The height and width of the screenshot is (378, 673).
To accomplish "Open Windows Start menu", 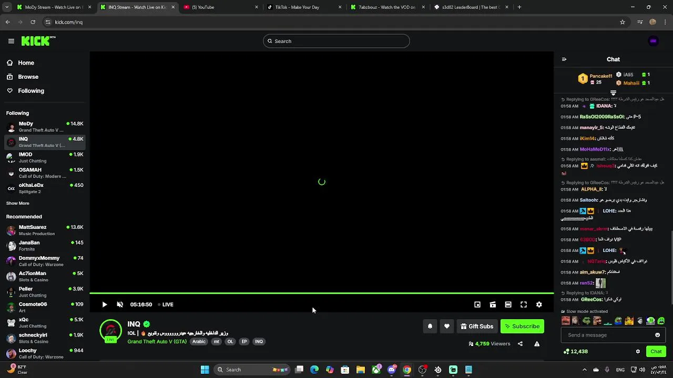I will [205, 370].
